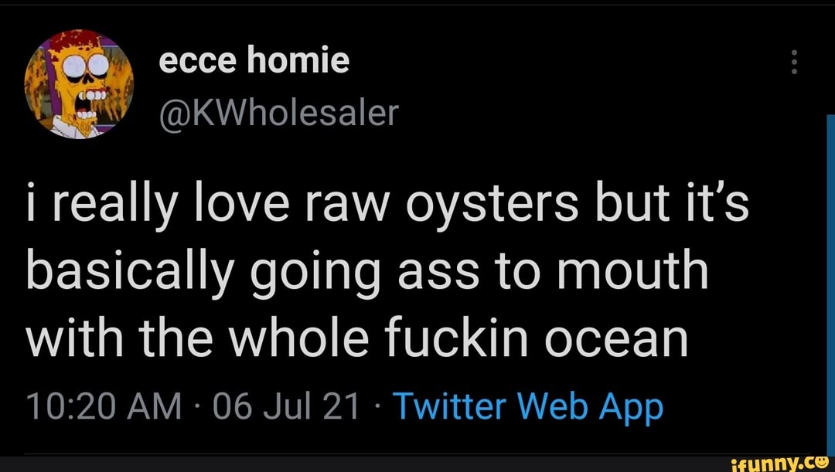
Task: Click the ecce homie profile avatar
Action: [x=79, y=84]
